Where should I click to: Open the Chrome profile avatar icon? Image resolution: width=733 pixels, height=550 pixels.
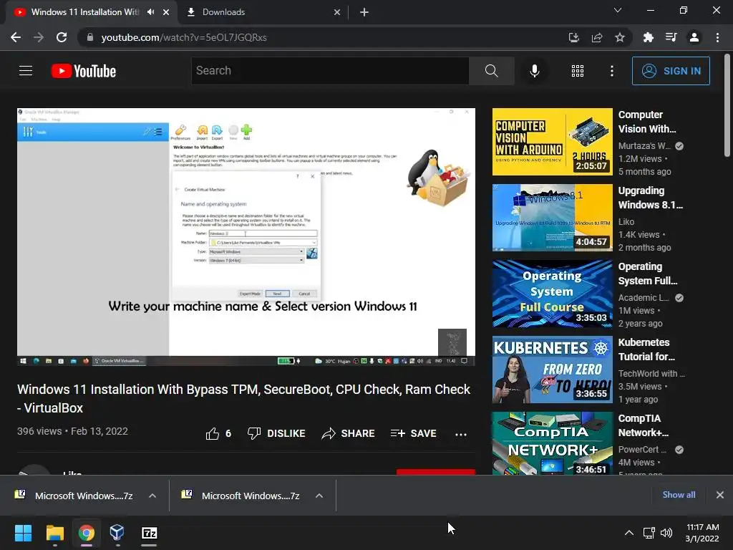coord(694,37)
